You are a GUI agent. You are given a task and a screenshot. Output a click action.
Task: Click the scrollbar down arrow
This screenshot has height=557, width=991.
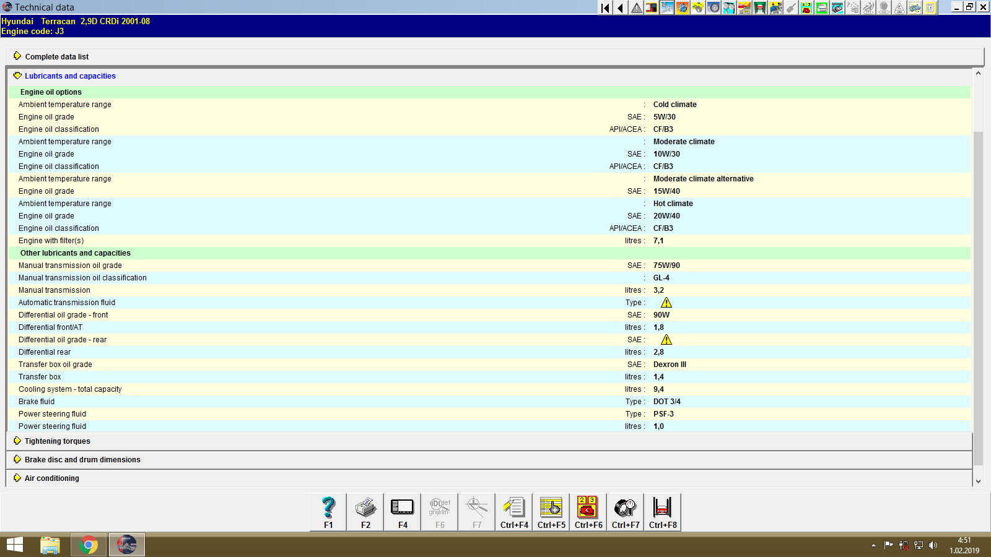pos(977,480)
